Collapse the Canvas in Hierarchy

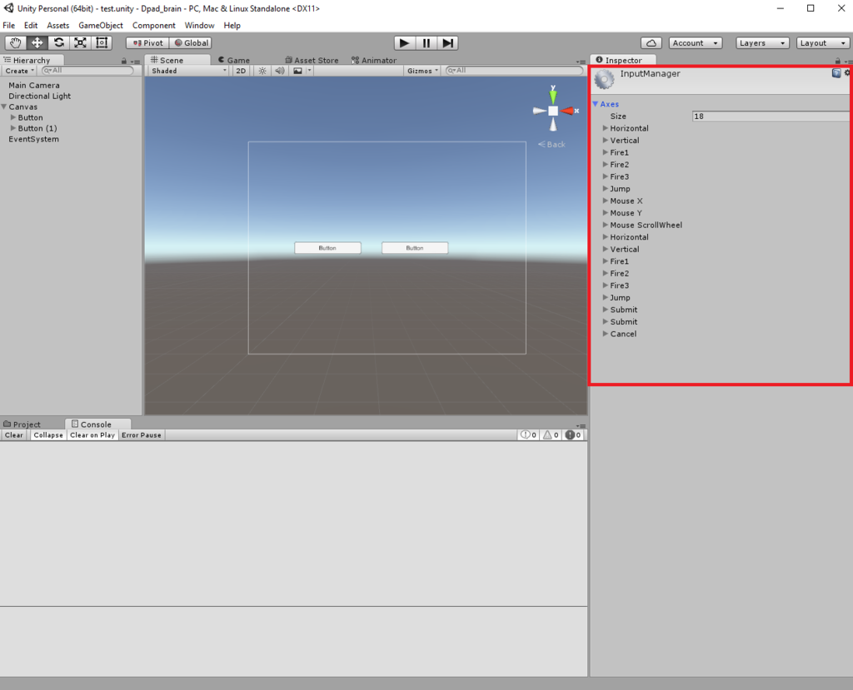(4, 107)
